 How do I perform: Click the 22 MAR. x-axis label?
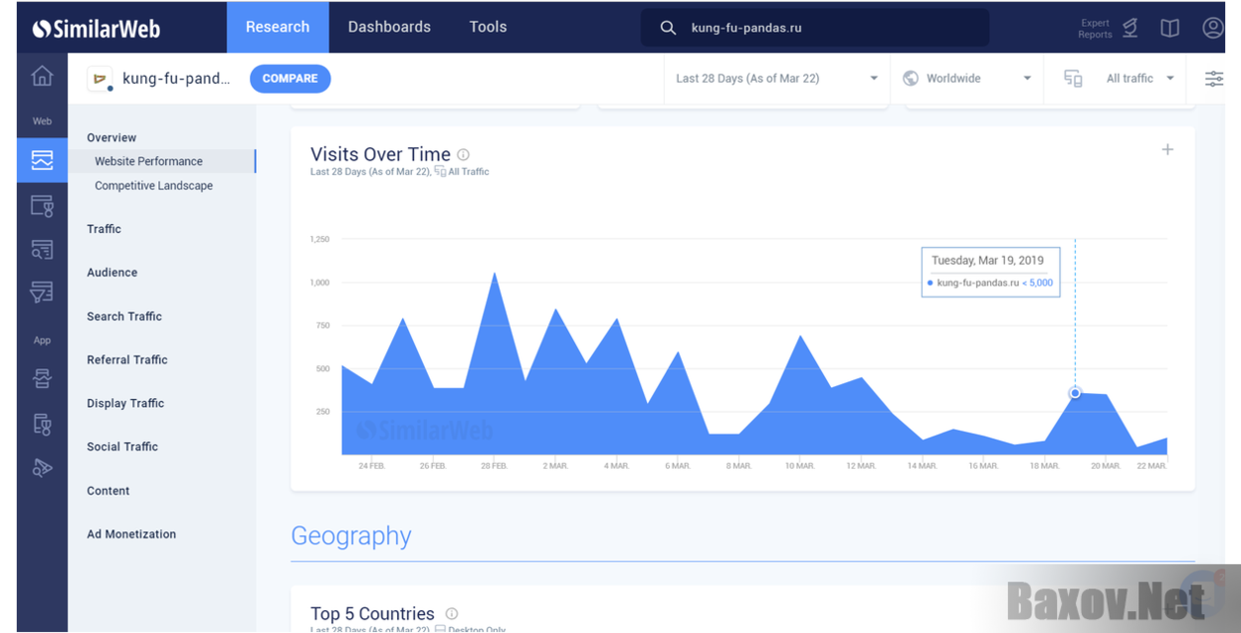click(x=1151, y=466)
